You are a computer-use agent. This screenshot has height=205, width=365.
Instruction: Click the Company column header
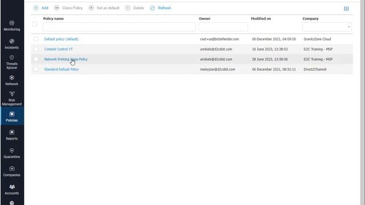point(310,19)
